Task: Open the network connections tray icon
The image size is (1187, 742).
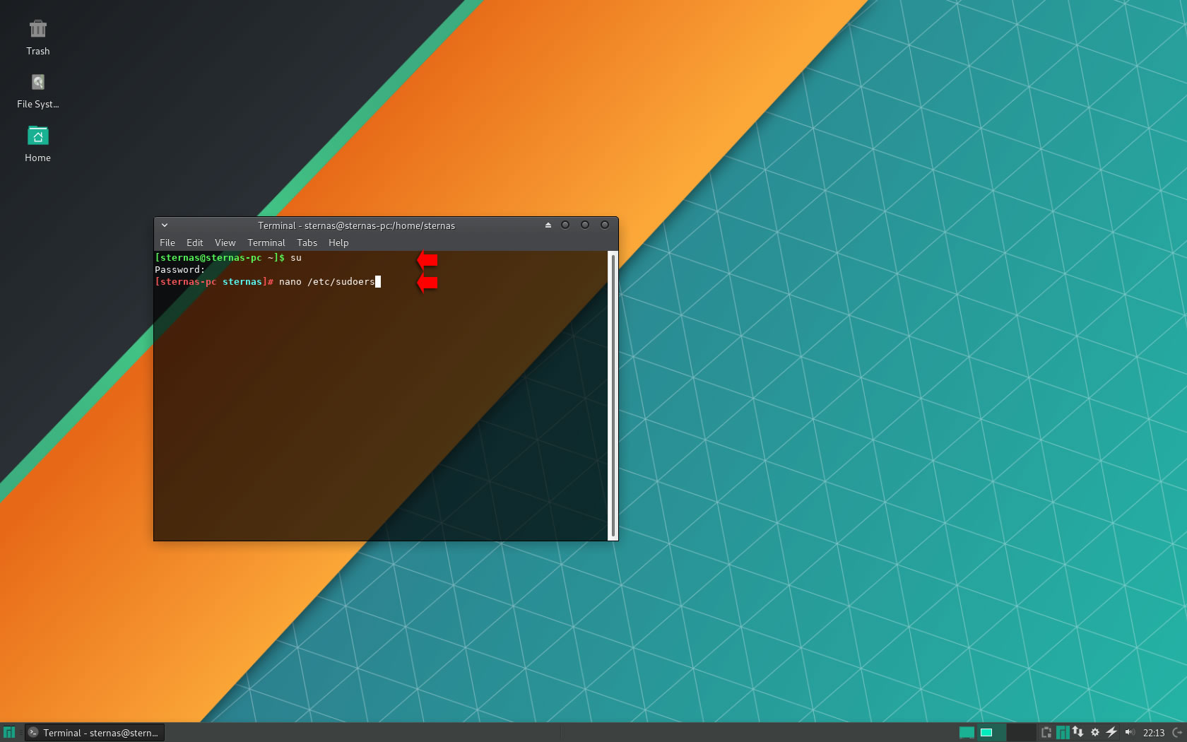Action: click(1078, 732)
